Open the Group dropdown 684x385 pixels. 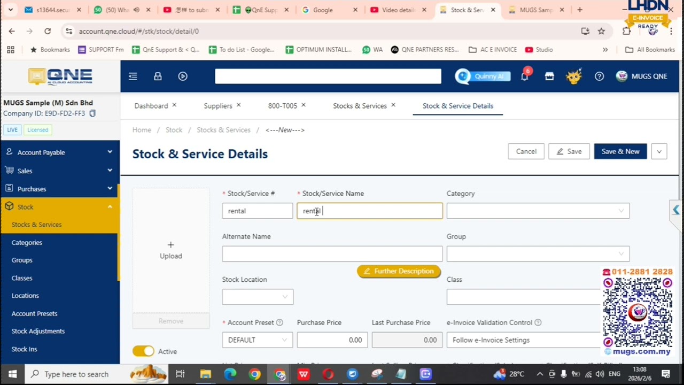538,253
